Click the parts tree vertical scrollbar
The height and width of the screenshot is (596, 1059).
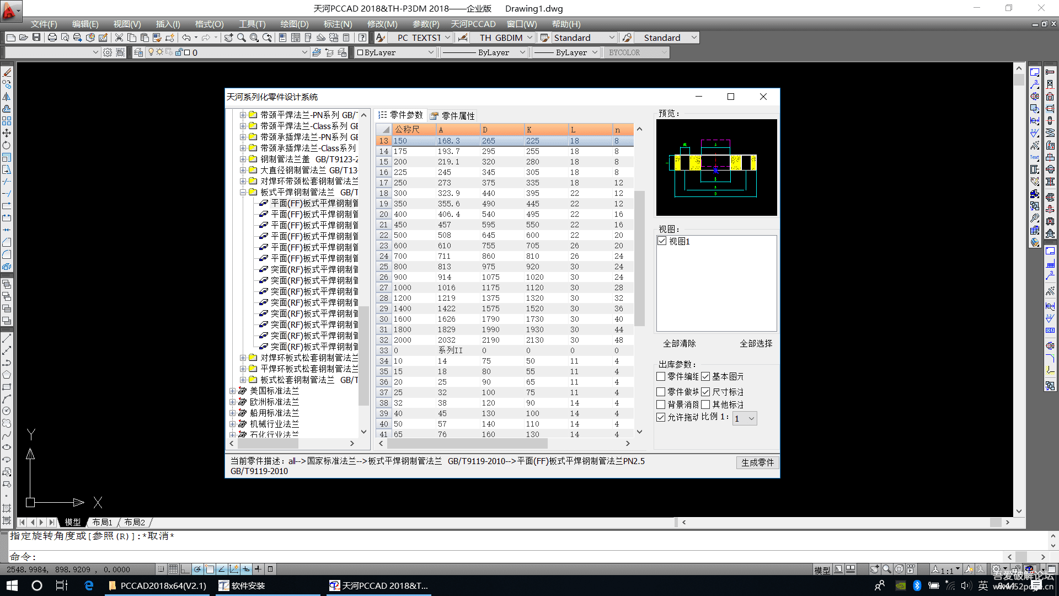coord(363,356)
